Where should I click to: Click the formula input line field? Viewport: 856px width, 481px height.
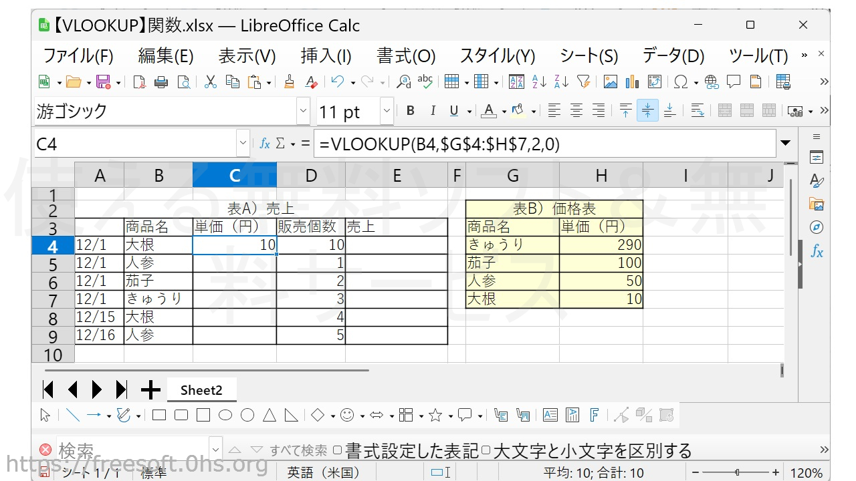(x=545, y=144)
